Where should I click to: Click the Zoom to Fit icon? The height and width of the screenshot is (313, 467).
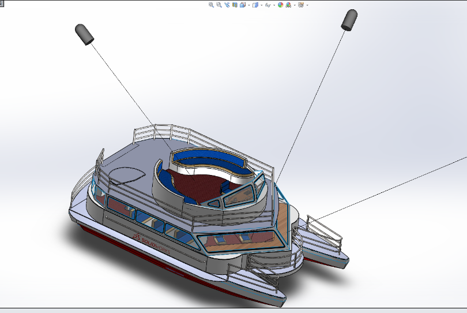(x=211, y=5)
